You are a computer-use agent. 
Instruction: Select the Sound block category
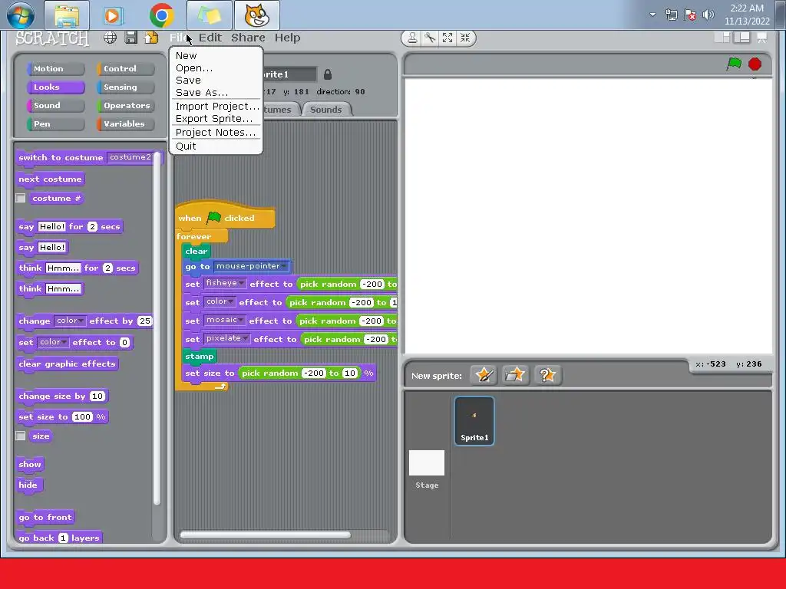click(55, 106)
